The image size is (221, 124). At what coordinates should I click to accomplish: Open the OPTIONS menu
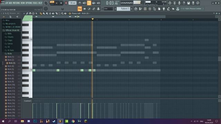tap(29, 3)
